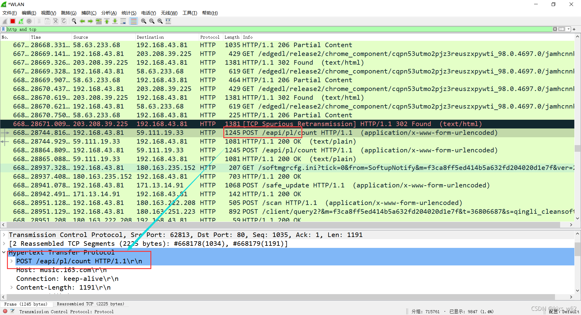This screenshot has height=315, width=581.
Task: Switch to Reassembled TCP (2225 bytes) tab
Action: pyautogui.click(x=90, y=304)
